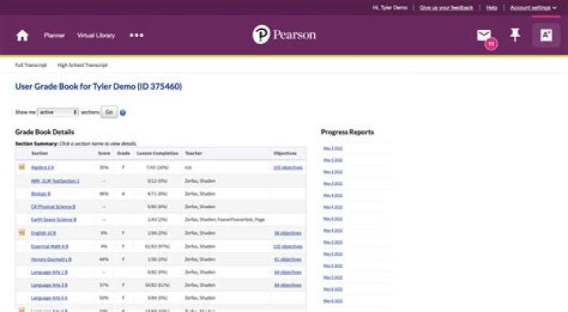Open the CR Physical Science B section
Viewport: 568px width, 312px height.
54,206
